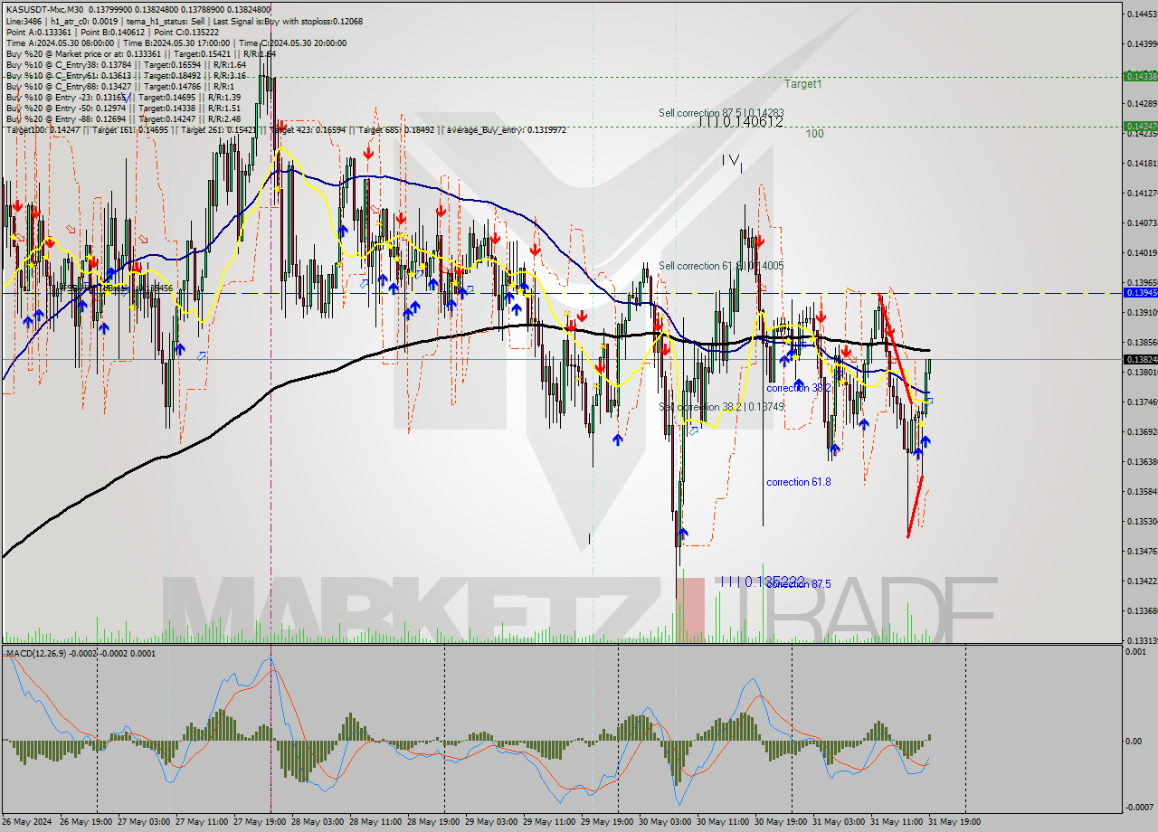Click the 0.1444 top price scale value
1158x832 pixels.
click(1141, 14)
